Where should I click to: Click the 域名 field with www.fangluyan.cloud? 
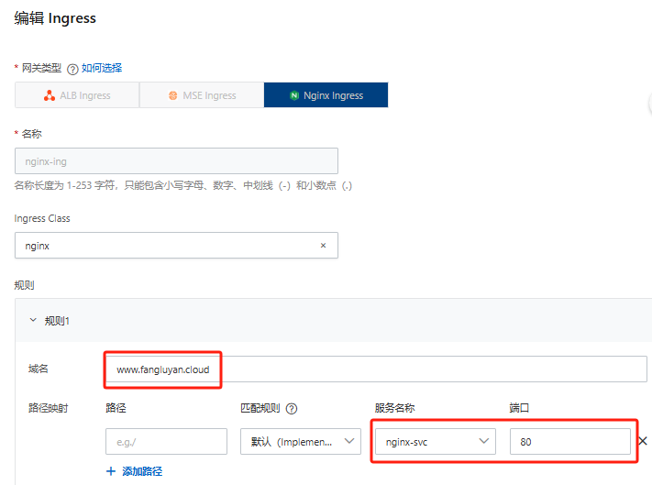pos(376,369)
